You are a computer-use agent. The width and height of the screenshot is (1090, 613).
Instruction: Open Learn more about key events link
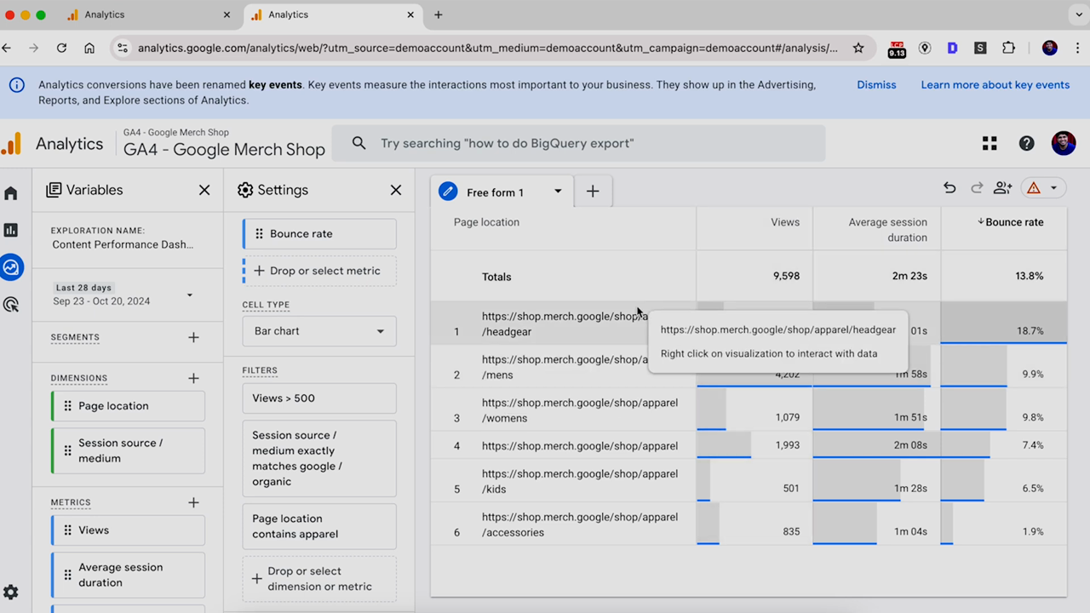point(995,85)
